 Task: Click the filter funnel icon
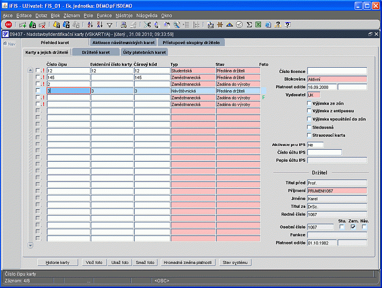click(x=110, y=25)
